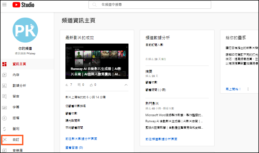The image size is (259, 153).
Task: Open the hamburger navigation menu
Action: (x=4, y=5)
